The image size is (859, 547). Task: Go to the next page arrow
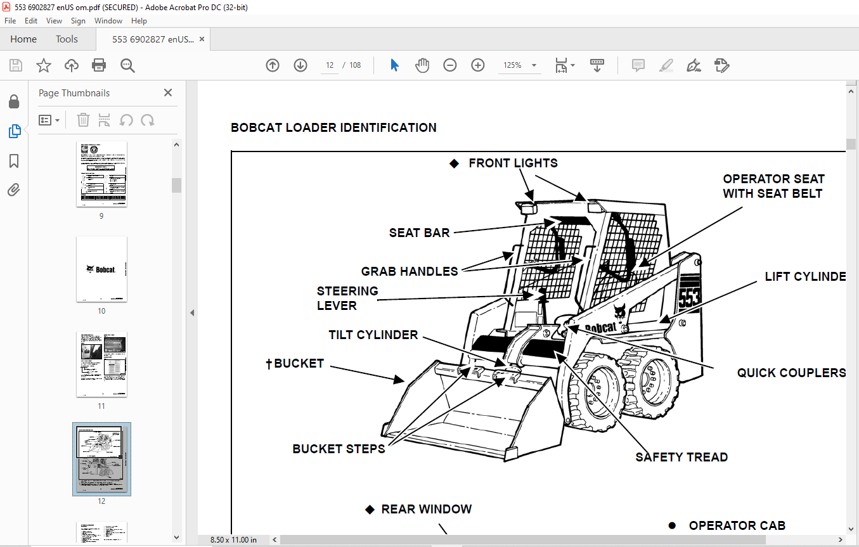point(300,65)
